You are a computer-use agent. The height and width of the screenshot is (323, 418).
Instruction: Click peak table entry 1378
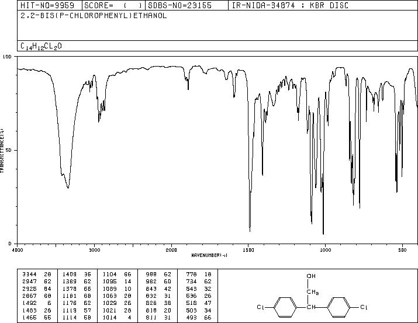coord(70,289)
